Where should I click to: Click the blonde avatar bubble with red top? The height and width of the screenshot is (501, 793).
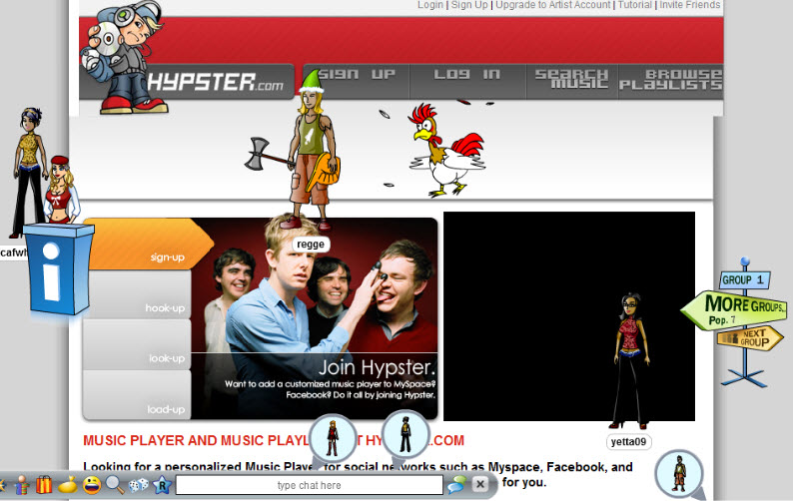click(x=333, y=438)
